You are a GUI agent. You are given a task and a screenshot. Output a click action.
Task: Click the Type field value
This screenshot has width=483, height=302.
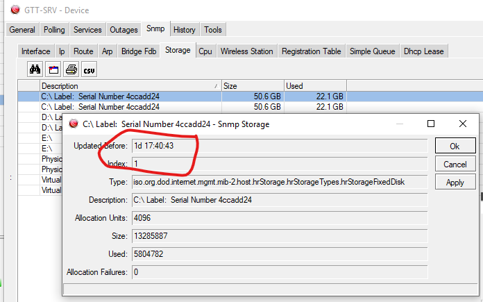(280, 182)
